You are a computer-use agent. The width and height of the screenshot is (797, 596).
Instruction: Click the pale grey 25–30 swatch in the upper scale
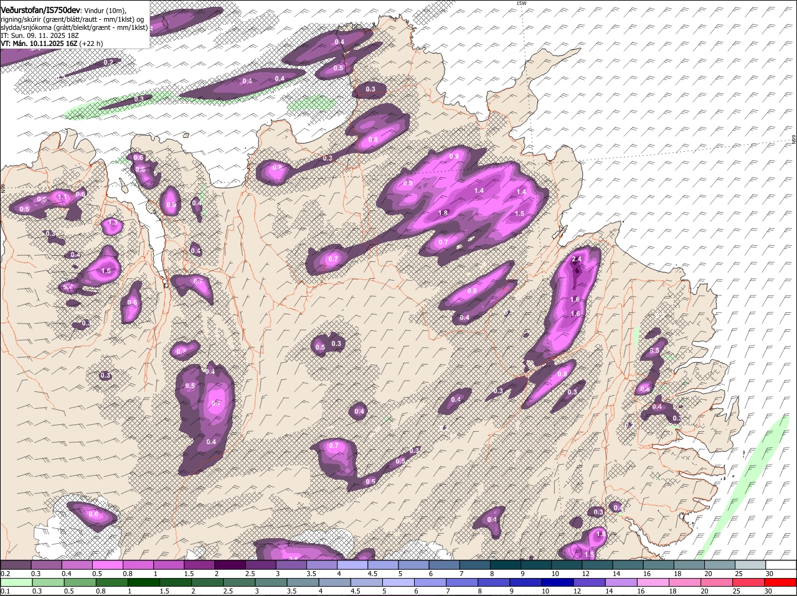click(750, 564)
